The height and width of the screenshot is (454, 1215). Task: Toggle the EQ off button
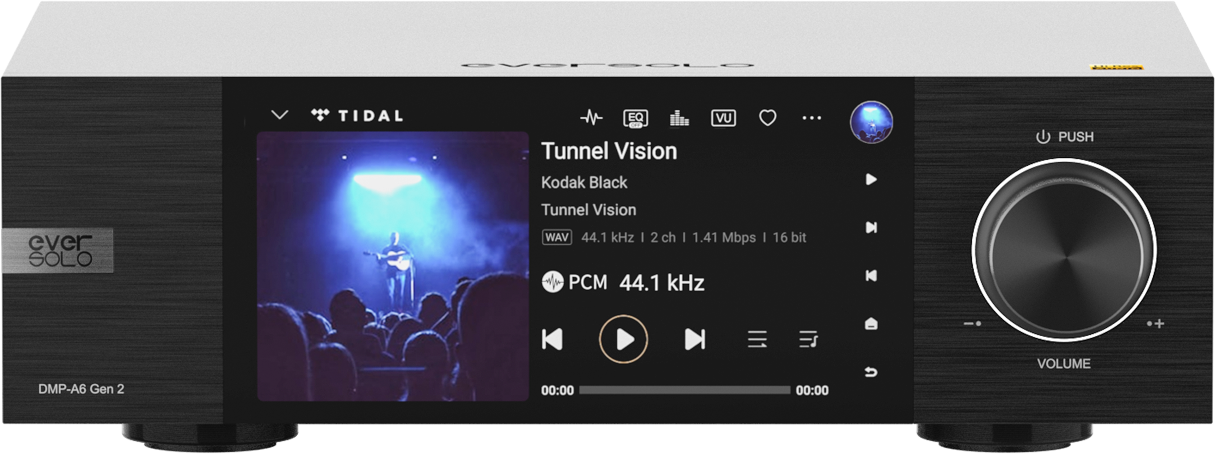point(635,118)
